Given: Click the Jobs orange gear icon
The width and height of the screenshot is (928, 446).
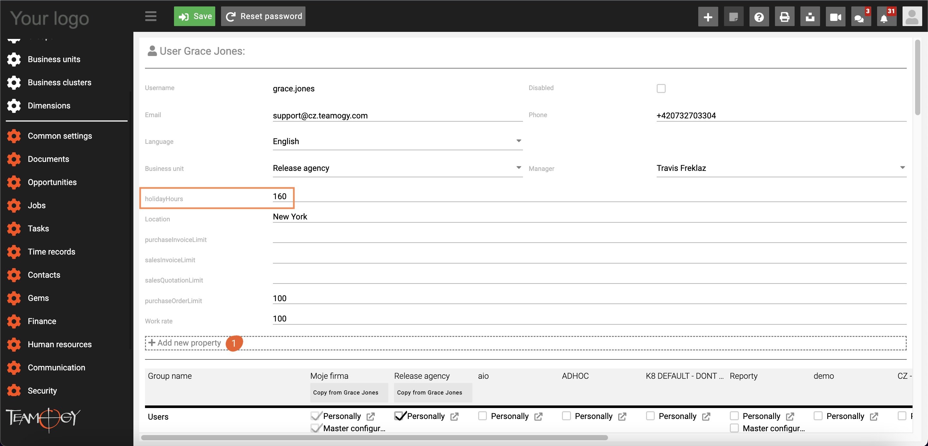Looking at the screenshot, I should (x=14, y=205).
